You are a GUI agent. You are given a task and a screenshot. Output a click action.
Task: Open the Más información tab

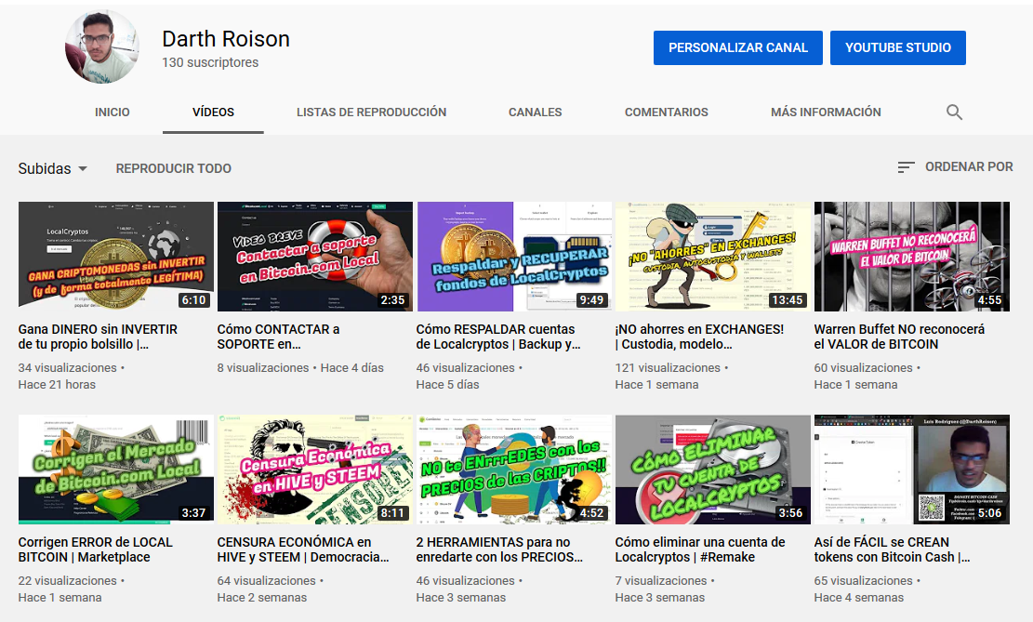[826, 112]
